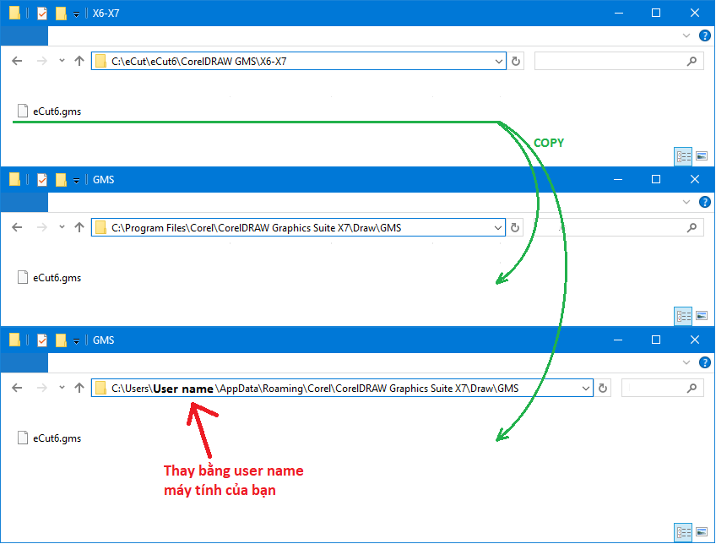Minimize the Program Files GMS window

pyautogui.click(x=618, y=179)
